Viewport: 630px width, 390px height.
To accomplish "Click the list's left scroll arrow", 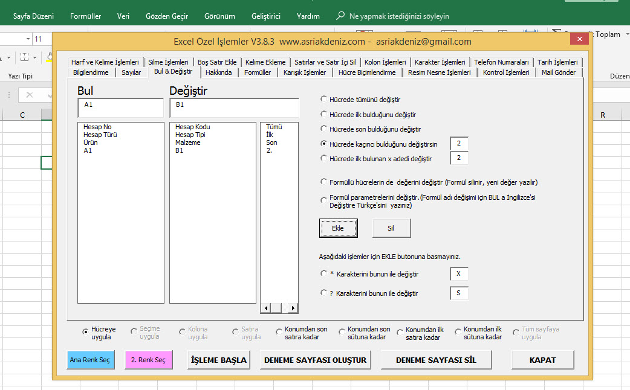I will [x=265, y=308].
